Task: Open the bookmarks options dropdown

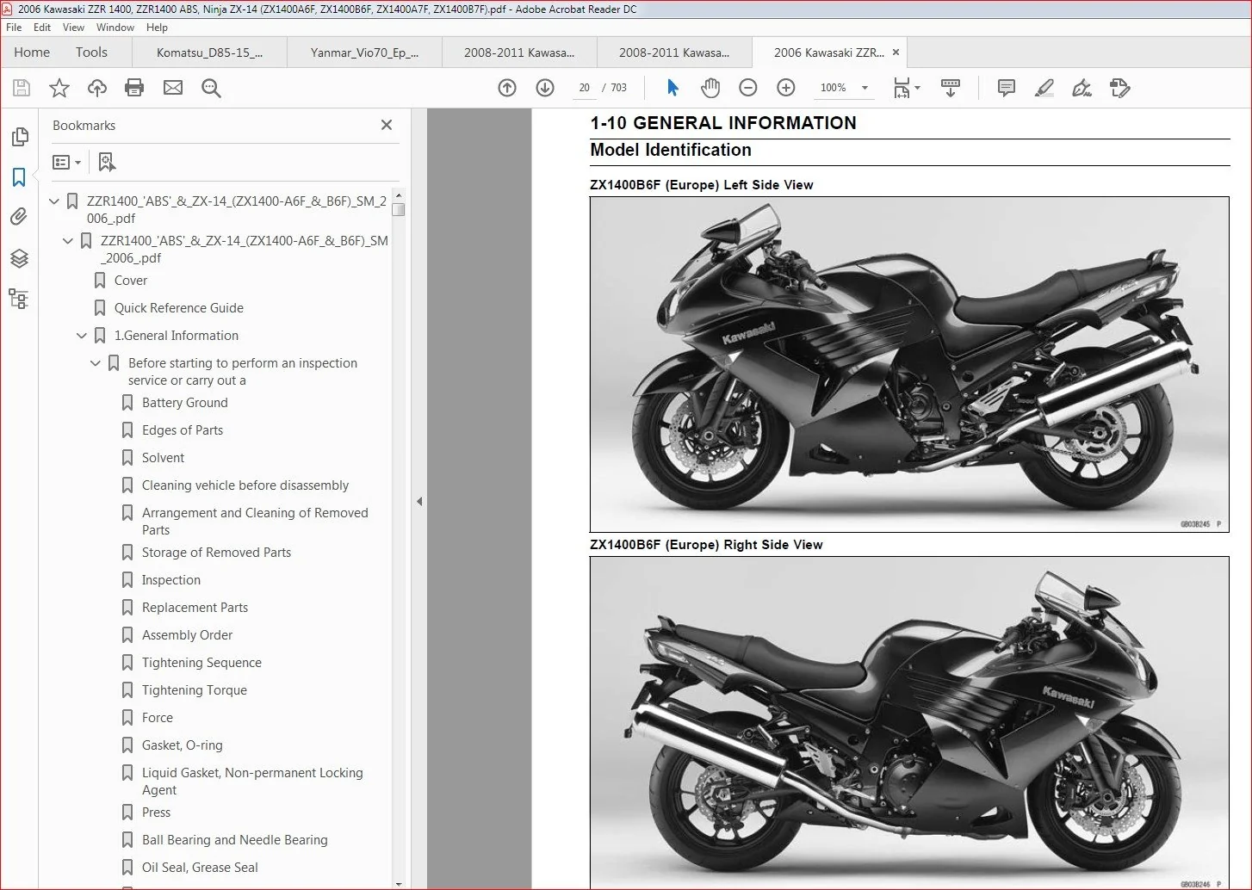Action: [66, 162]
